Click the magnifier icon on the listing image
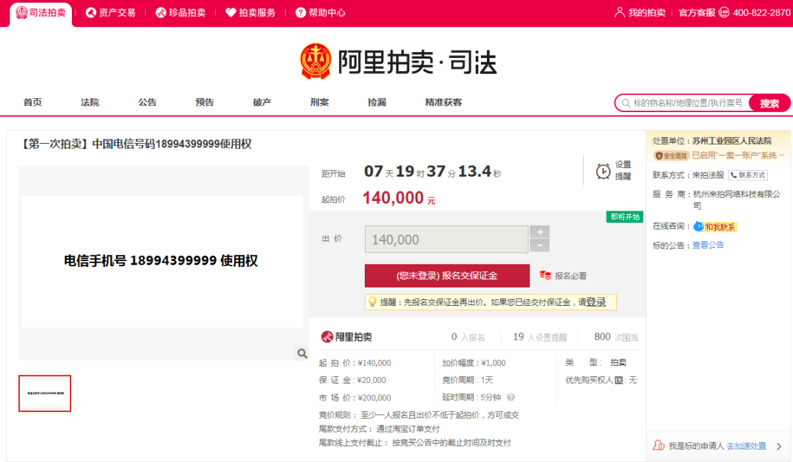793x462 pixels. [301, 353]
